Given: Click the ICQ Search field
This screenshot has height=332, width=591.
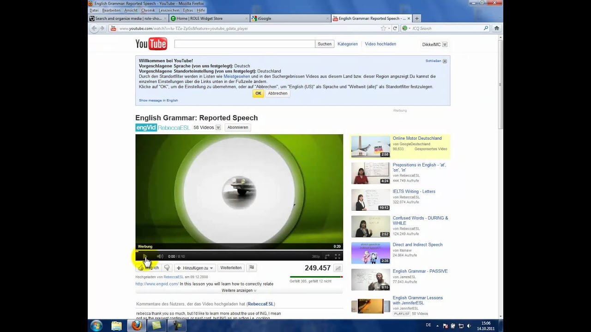Looking at the screenshot, I should point(446,28).
